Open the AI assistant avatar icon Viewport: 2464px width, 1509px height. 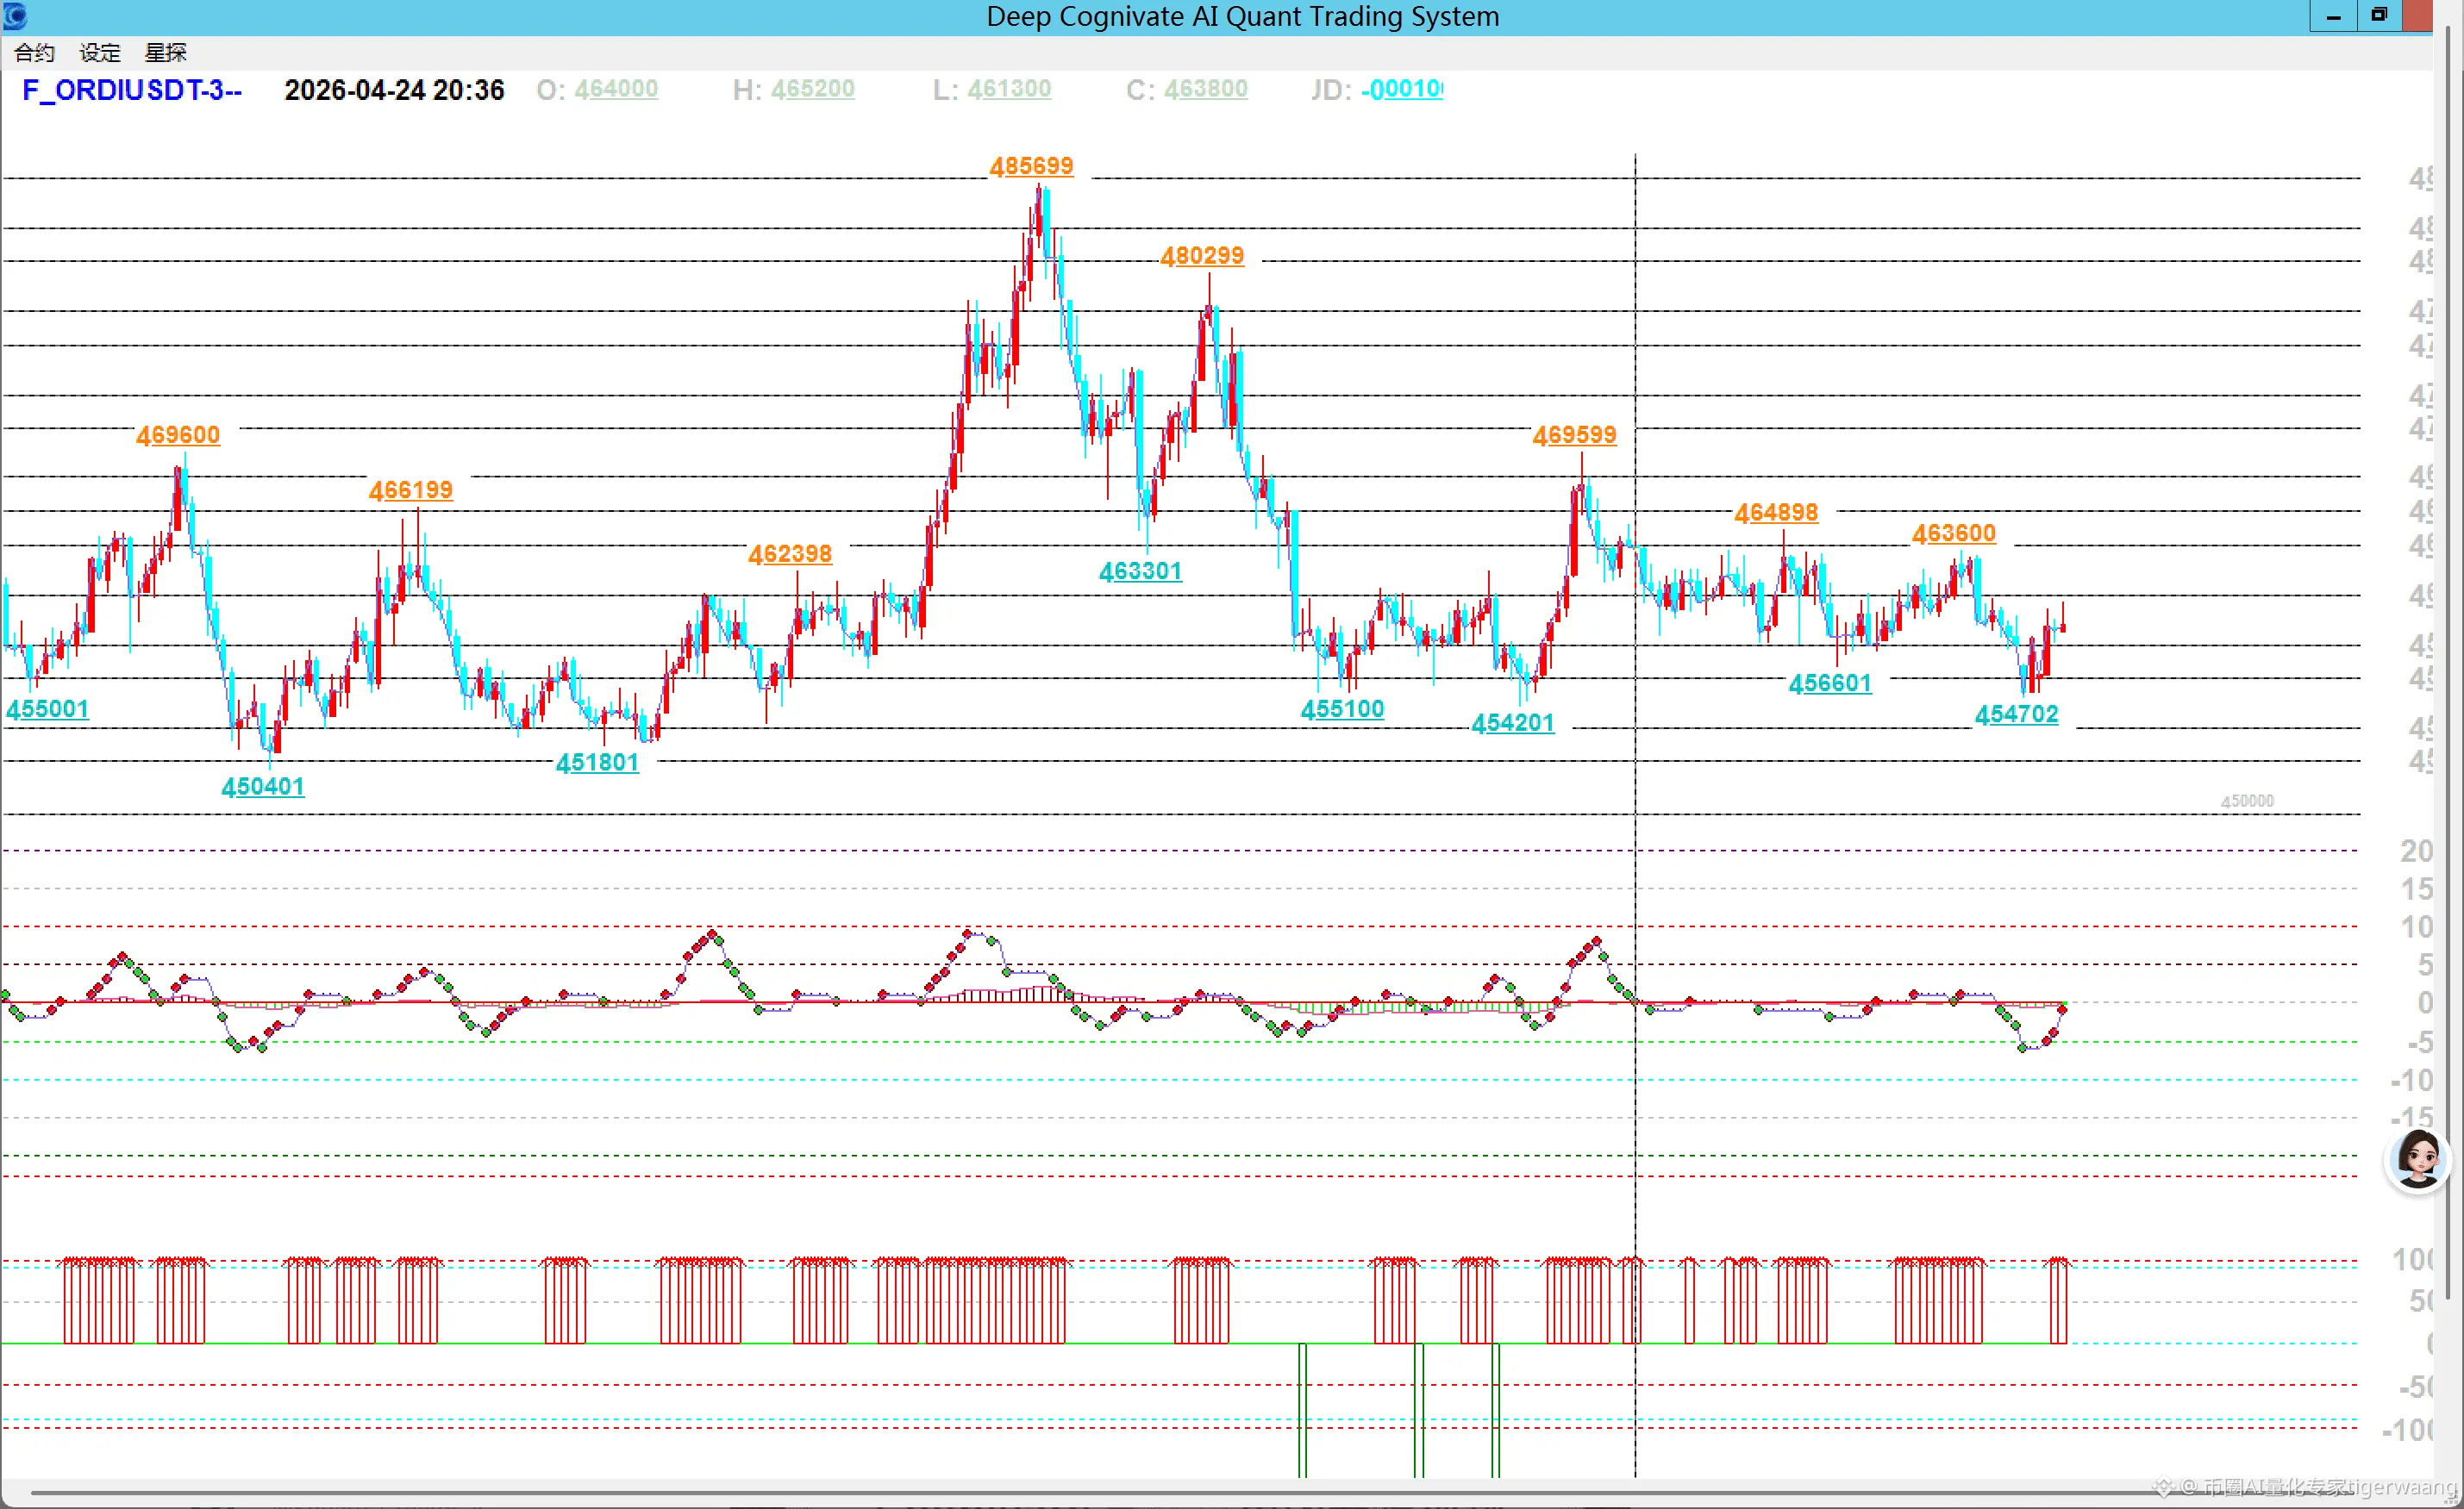tap(2418, 1160)
